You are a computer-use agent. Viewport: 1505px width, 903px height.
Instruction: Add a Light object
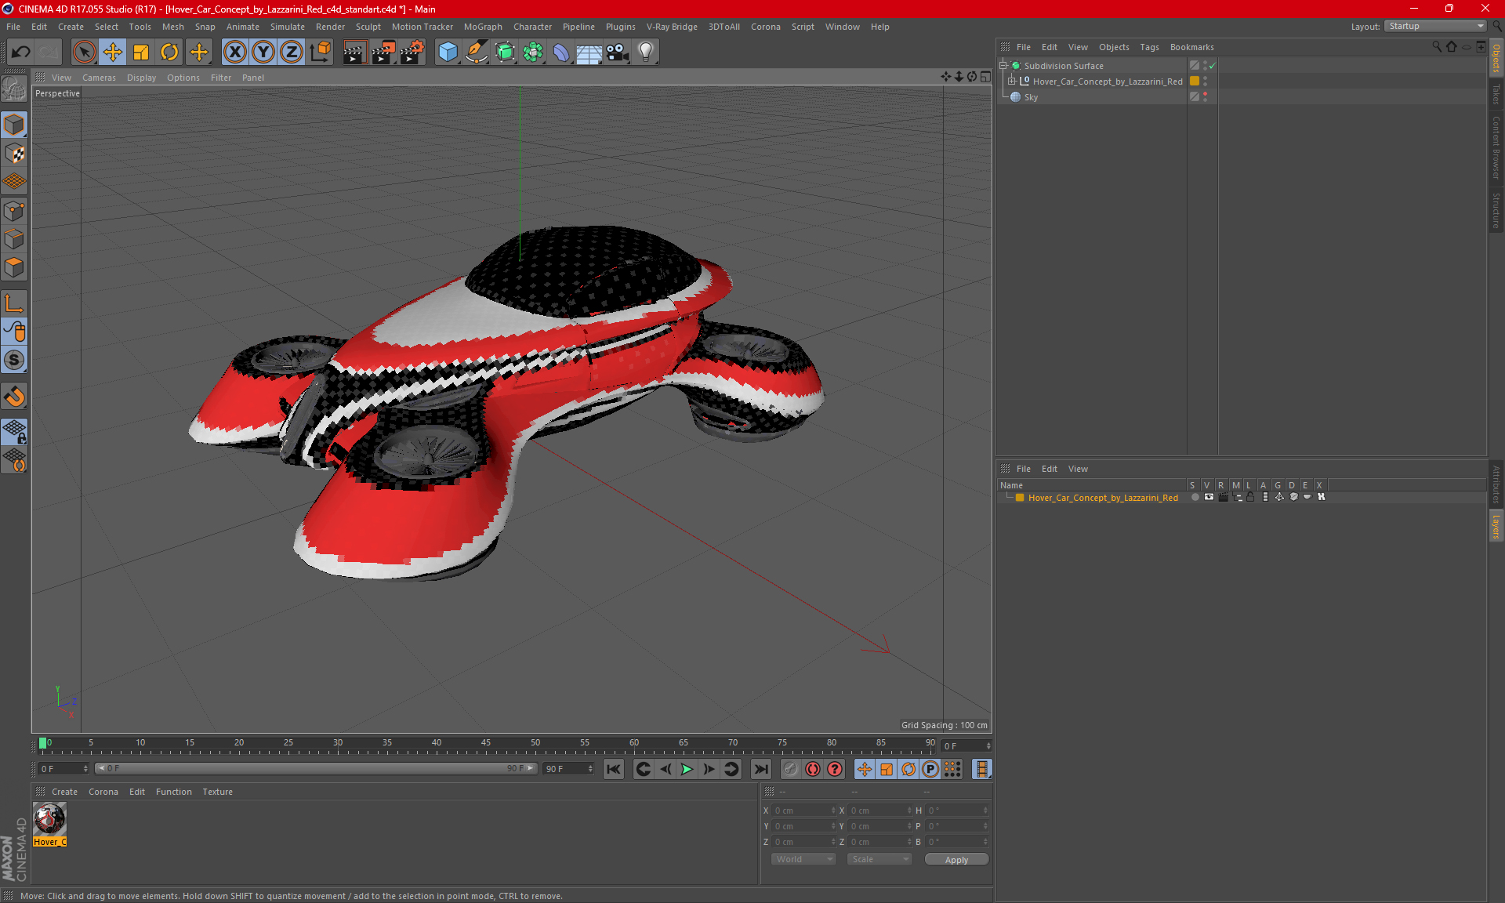point(646,53)
